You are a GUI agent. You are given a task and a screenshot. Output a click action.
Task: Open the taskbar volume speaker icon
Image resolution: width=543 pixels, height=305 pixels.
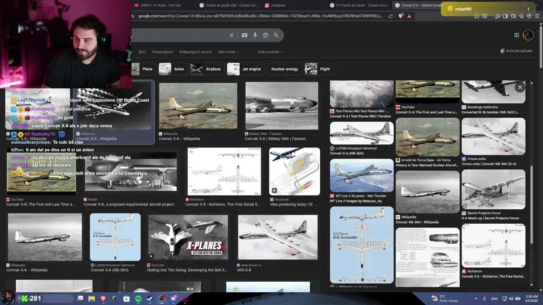pyautogui.click(x=510, y=299)
